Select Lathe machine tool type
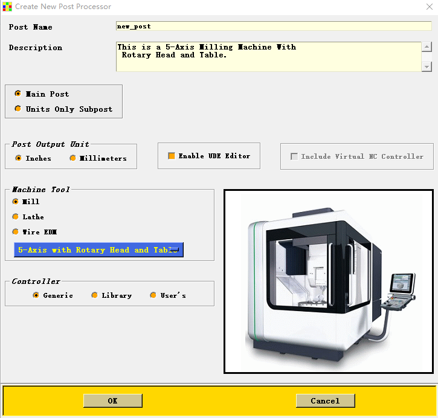Viewport: 438px width, 418px height. pos(16,217)
